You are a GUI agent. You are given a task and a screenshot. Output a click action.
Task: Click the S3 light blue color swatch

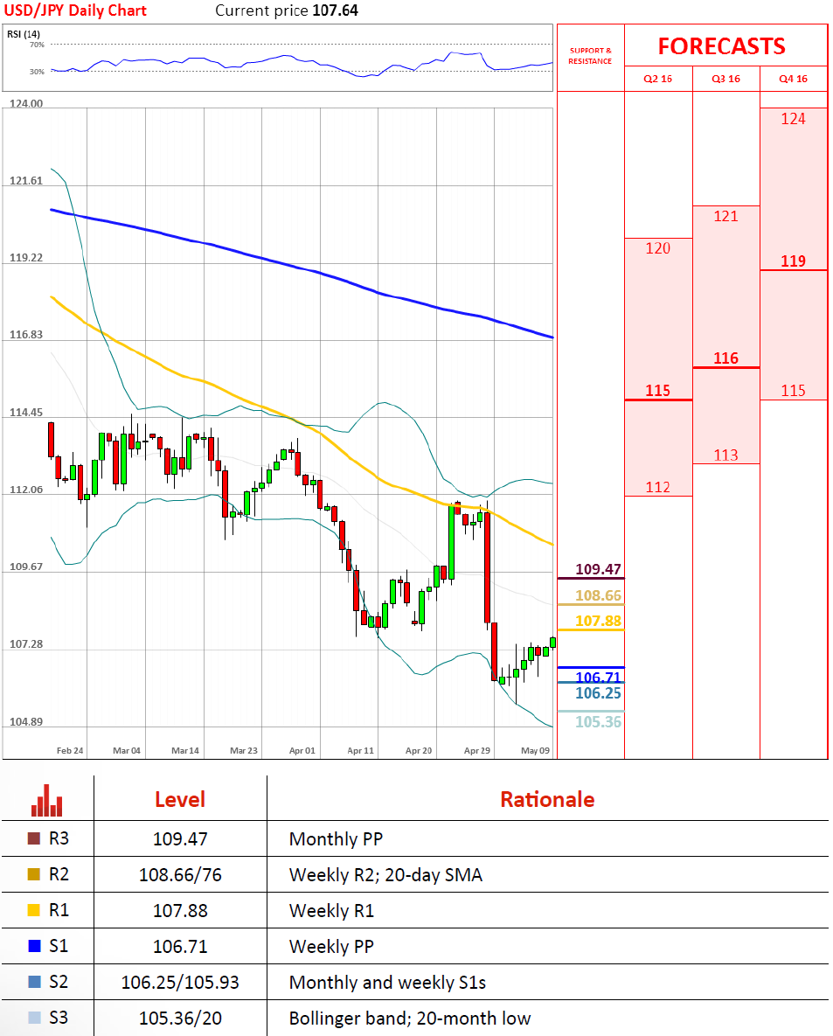(34, 1018)
